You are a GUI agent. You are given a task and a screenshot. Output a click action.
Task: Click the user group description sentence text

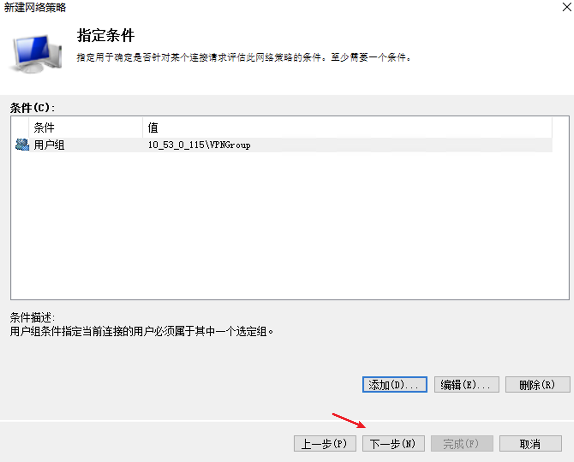click(x=141, y=331)
